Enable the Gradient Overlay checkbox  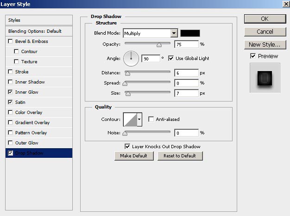coord(10,122)
